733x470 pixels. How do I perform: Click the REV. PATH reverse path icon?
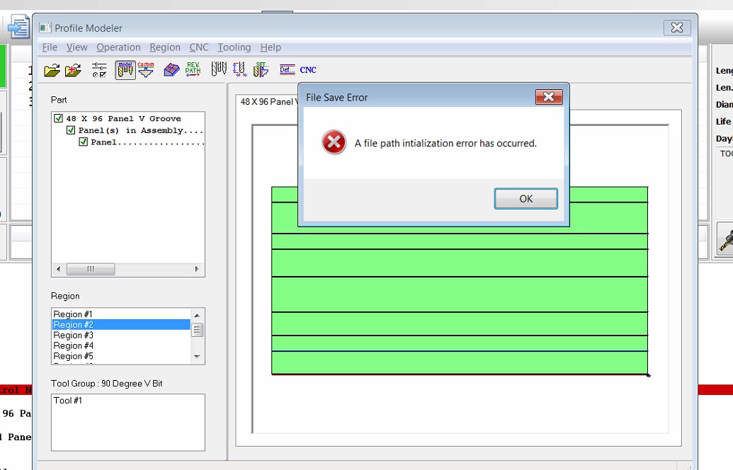pos(193,69)
